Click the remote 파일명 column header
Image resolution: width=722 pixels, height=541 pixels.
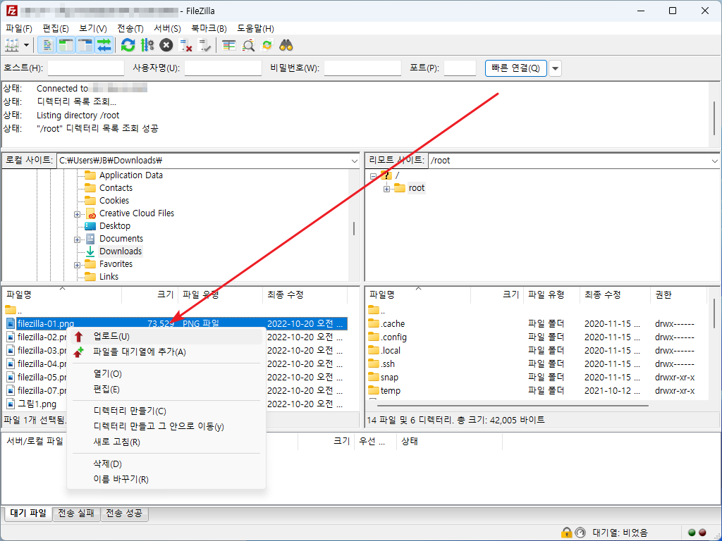(x=418, y=295)
